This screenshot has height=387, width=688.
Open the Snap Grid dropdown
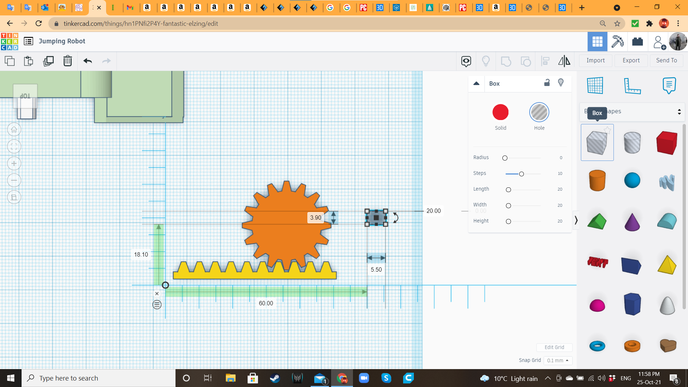pos(558,360)
